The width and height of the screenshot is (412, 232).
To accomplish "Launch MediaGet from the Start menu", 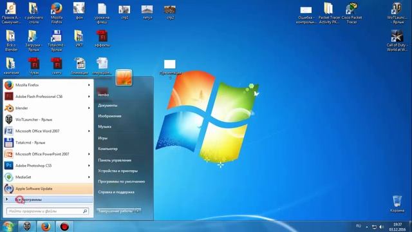I will pyautogui.click(x=48, y=177).
